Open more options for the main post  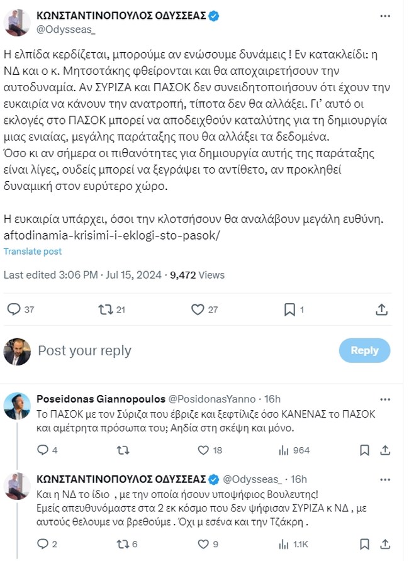(384, 15)
